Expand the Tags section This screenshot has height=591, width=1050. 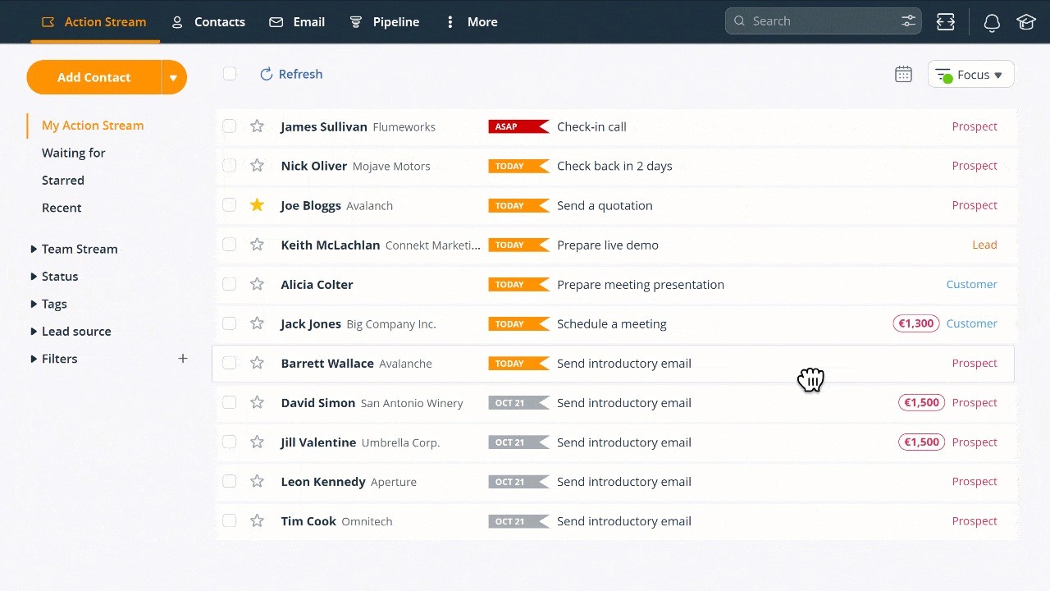pos(34,304)
